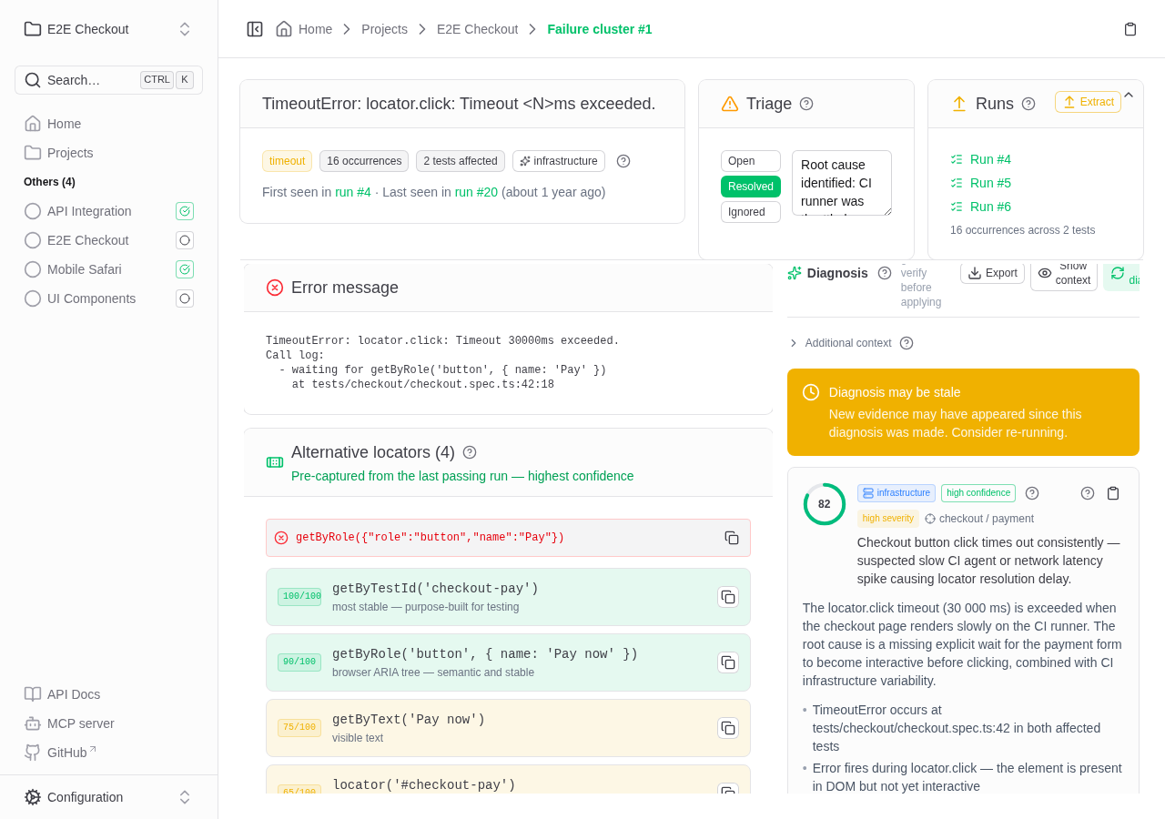
Task: Open help icon beside Runs title
Action: (x=1028, y=104)
